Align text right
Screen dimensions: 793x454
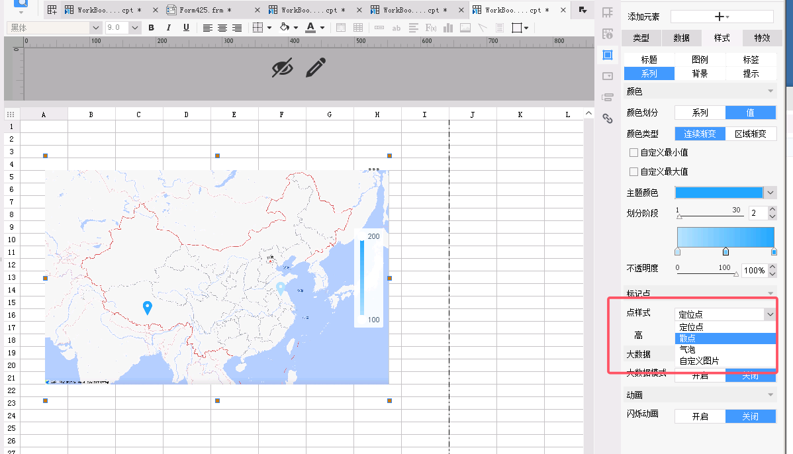pos(237,28)
